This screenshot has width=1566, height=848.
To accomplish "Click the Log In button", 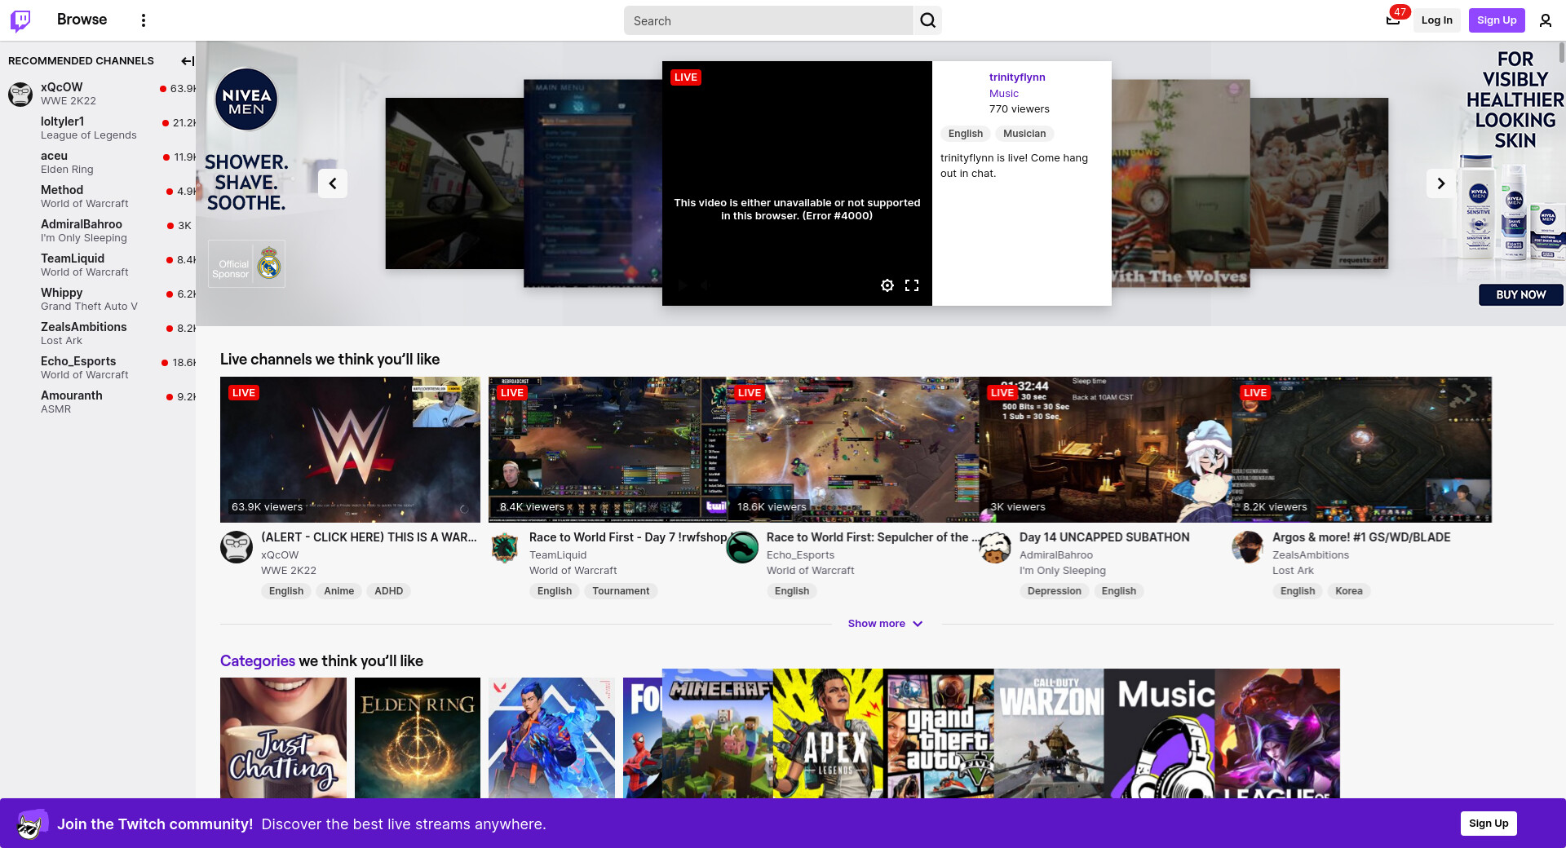I will (x=1436, y=20).
